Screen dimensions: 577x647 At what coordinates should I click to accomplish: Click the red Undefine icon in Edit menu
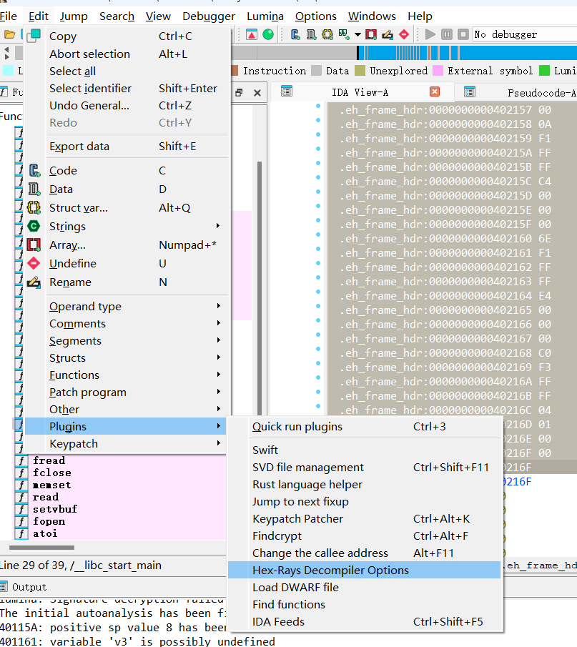coord(34,263)
